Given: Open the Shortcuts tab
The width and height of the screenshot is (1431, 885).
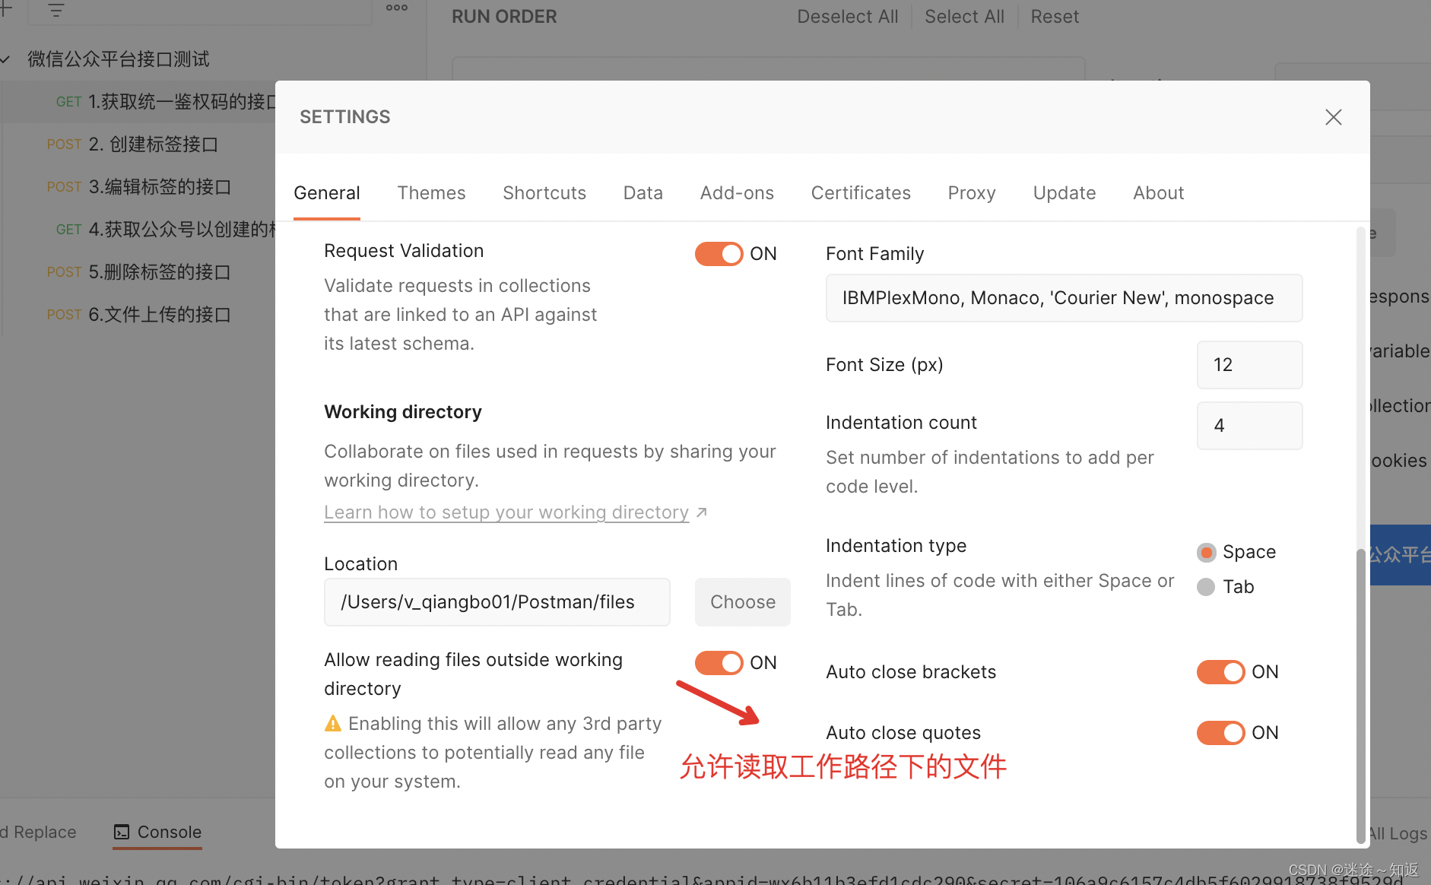Looking at the screenshot, I should (x=544, y=193).
